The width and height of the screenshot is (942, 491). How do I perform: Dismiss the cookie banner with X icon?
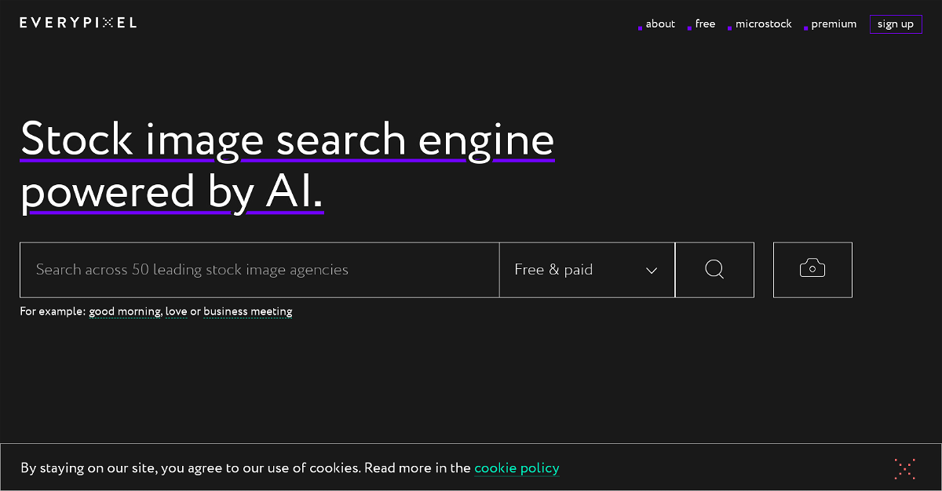904,469
